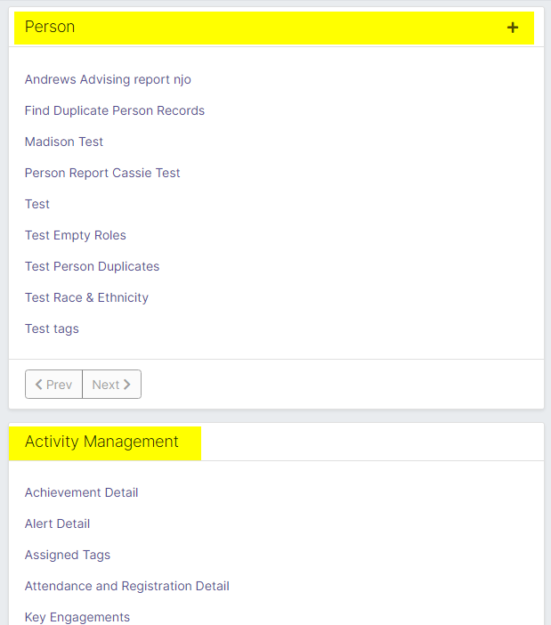Click the Person section heading
Screen dimensions: 551x625
click(50, 27)
